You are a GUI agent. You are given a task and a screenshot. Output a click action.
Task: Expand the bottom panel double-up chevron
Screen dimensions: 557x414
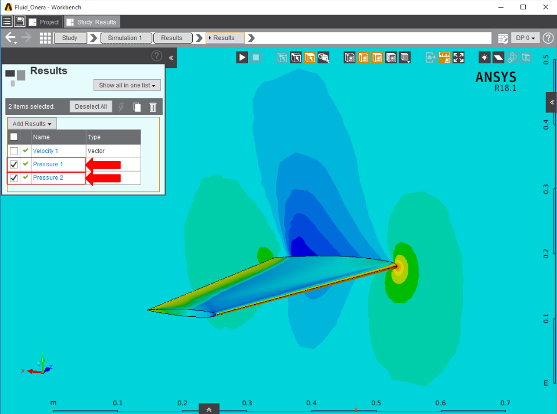tap(209, 409)
